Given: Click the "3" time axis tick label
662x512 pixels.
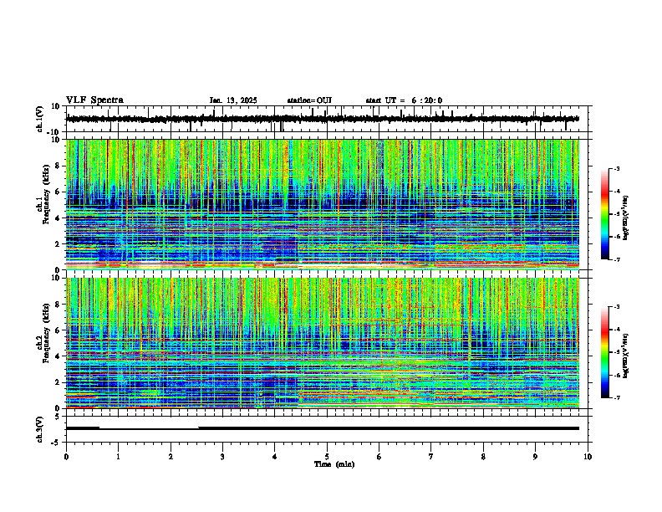Looking at the screenshot, I should click(222, 457).
